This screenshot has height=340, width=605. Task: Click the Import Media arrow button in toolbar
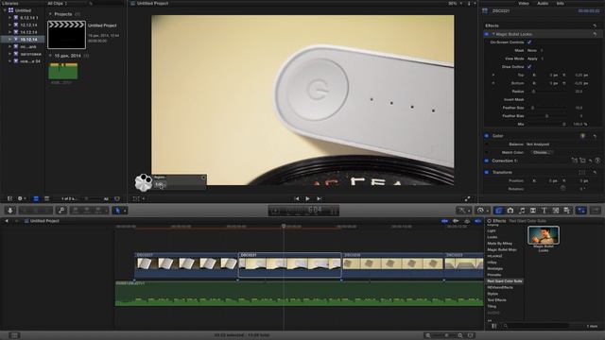[10, 210]
